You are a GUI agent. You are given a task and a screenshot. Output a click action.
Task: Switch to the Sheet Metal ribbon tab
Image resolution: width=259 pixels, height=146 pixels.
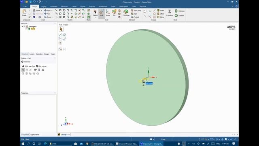click(x=123, y=6)
